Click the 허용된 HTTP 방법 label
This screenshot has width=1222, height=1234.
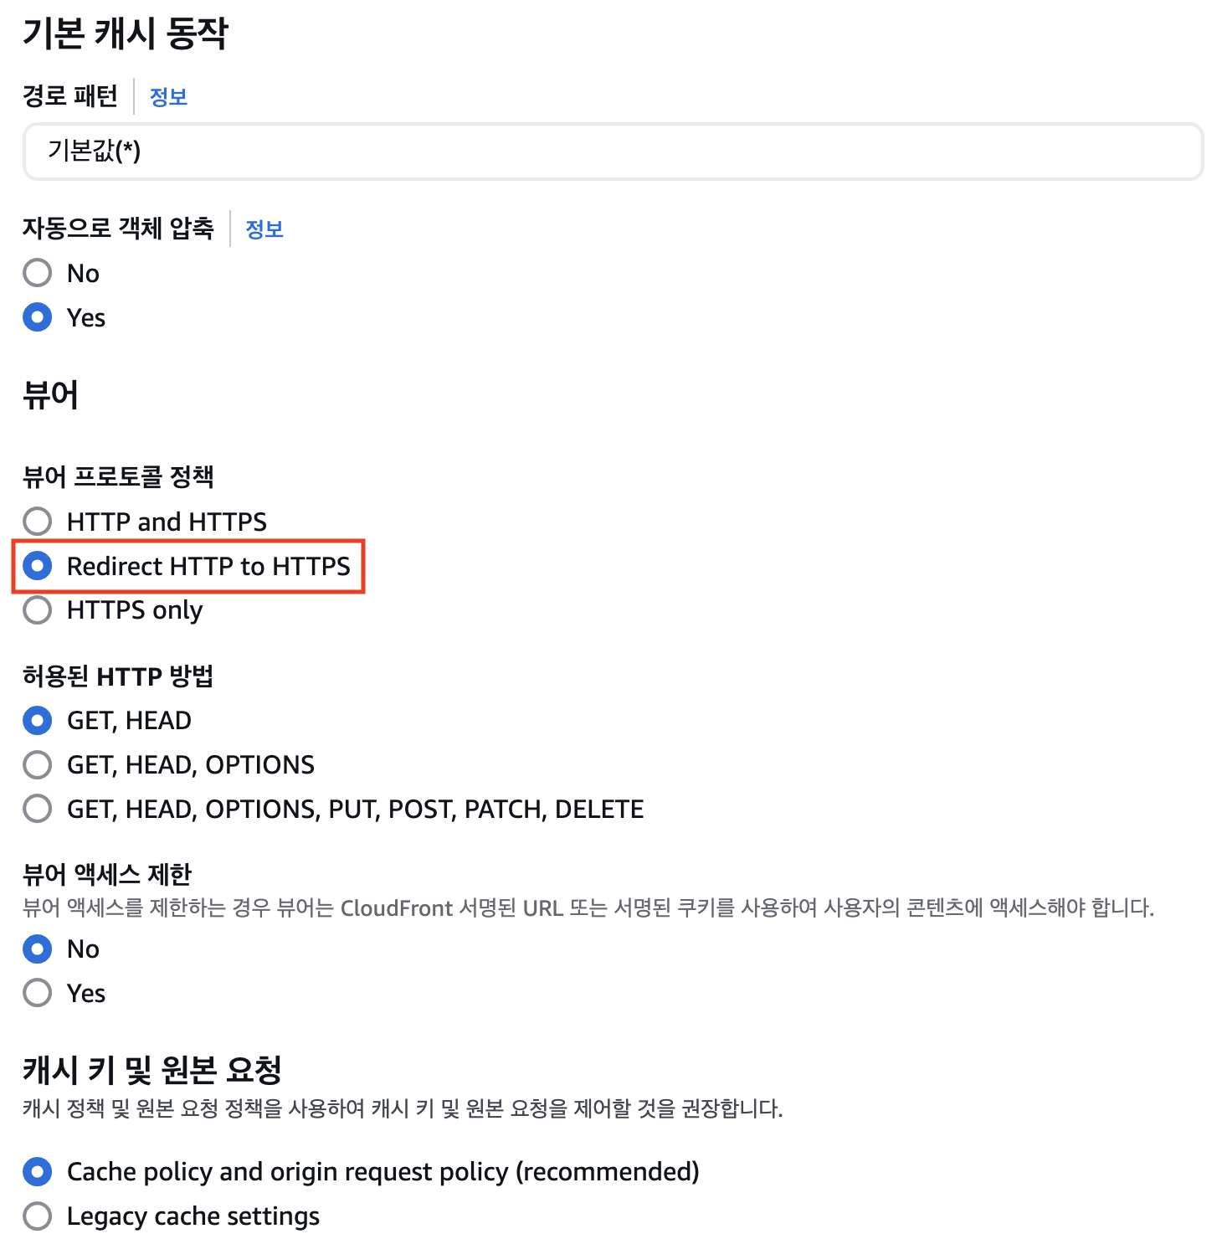[118, 676]
